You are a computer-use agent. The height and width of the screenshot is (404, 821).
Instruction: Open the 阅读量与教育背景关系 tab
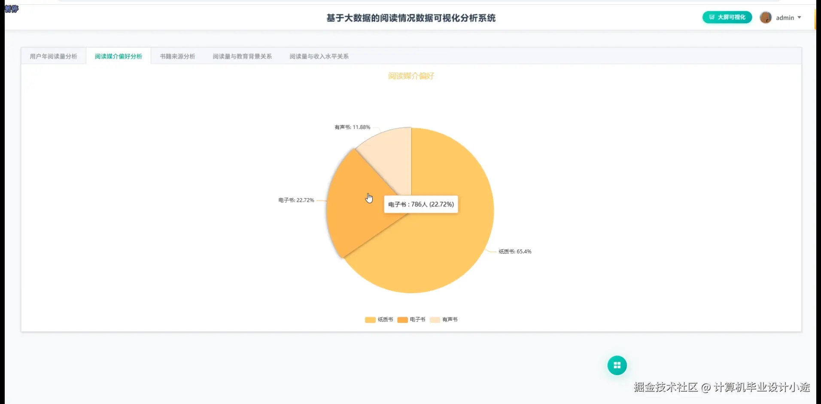pos(242,56)
